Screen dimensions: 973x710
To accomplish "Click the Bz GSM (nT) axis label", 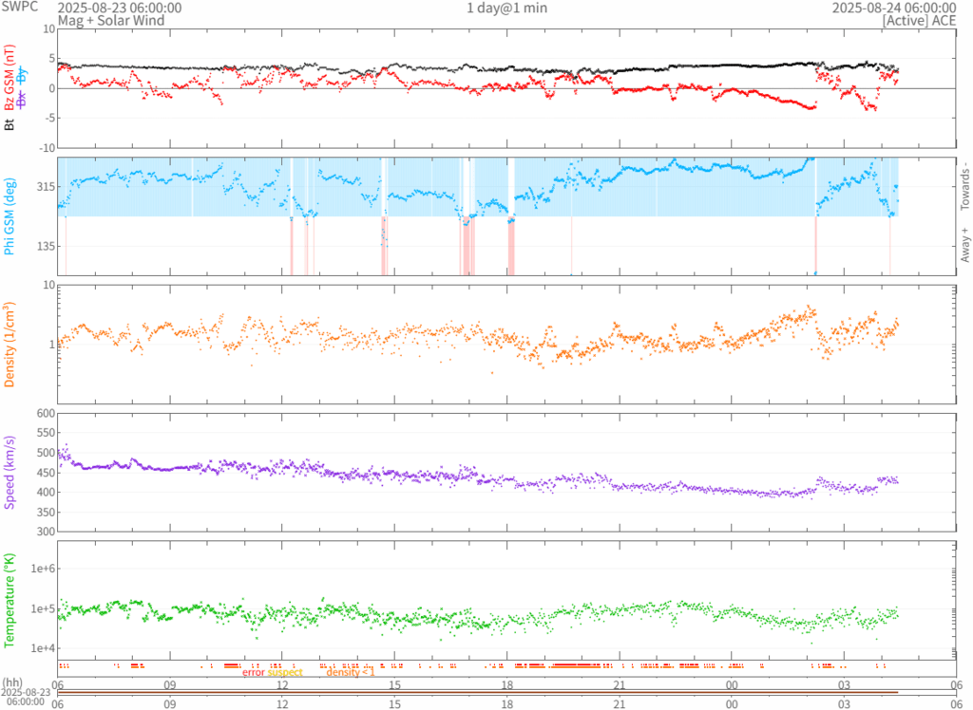I will point(10,78).
